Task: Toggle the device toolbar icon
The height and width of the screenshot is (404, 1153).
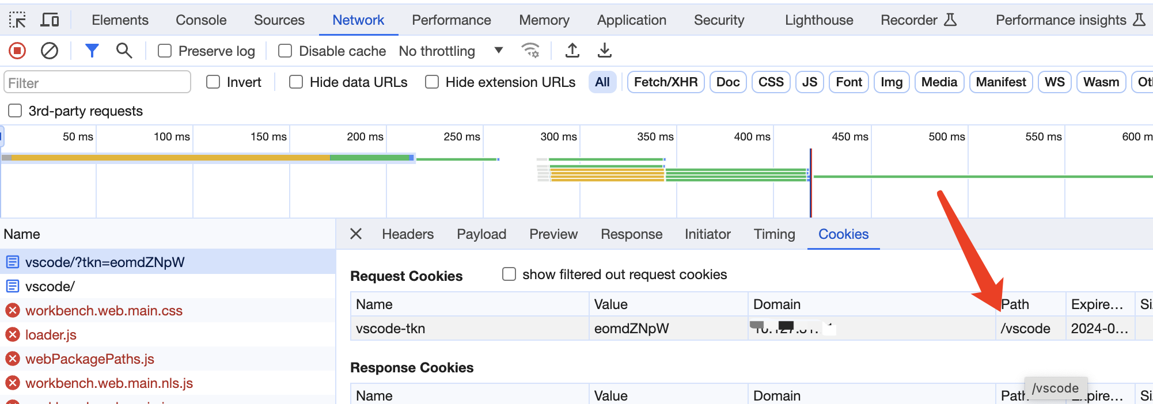Action: click(50, 20)
